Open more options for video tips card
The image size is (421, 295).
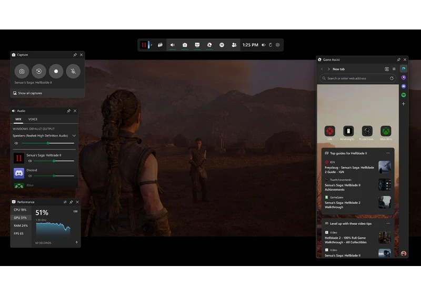pos(388,223)
